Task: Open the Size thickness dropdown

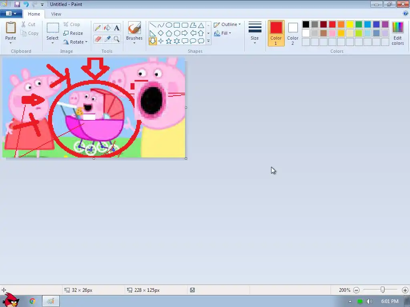Action: coord(255,33)
